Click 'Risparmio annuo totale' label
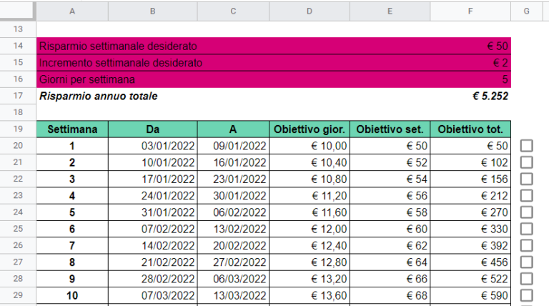The height and width of the screenshot is (306, 549). click(99, 96)
